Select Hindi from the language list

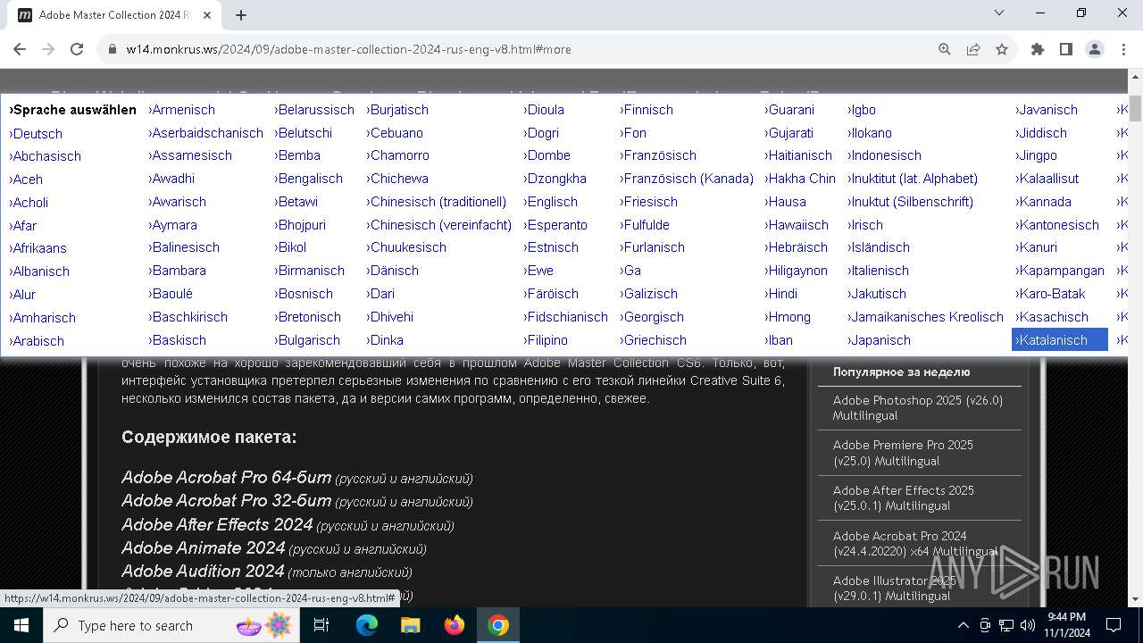780,294
